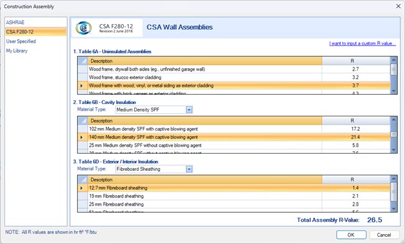This screenshot has height=244, width=405.
Task: Click select-all corner of Table 6A grid
Action: click(x=83, y=61)
